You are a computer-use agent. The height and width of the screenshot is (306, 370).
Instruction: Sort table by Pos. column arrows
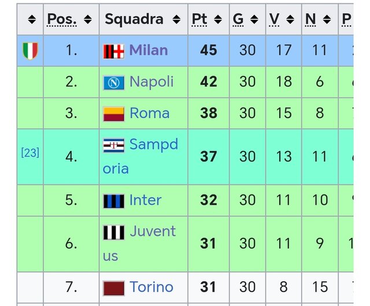88,19
